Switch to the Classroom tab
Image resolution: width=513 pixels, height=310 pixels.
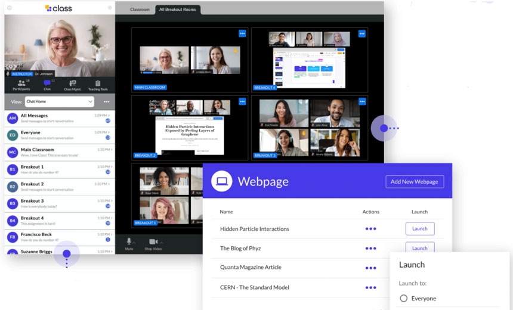(x=140, y=10)
